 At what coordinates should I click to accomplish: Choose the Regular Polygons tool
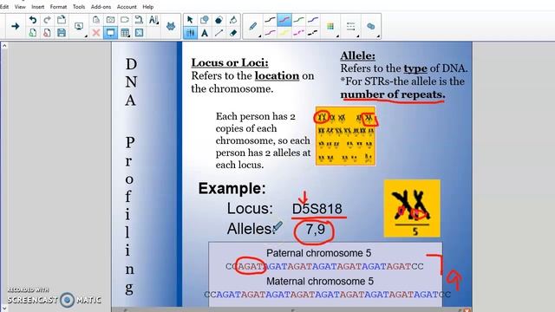tap(219, 20)
